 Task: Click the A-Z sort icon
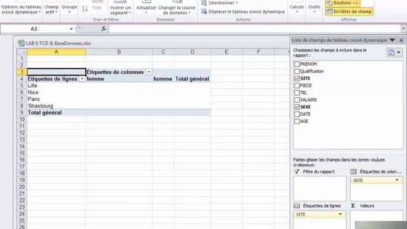(x=85, y=8)
